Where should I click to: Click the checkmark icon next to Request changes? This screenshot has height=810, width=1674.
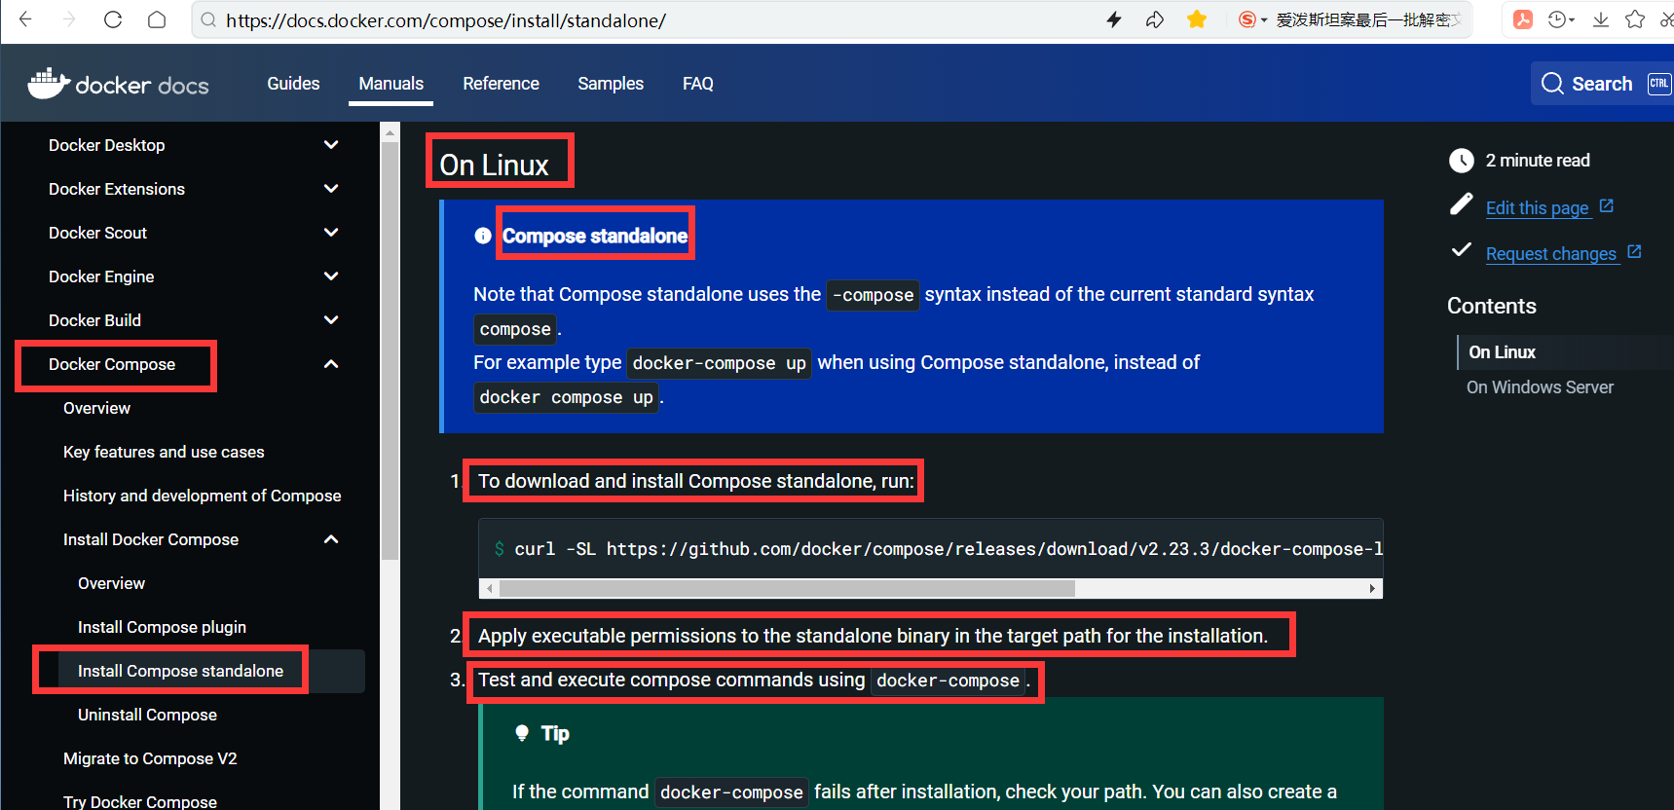coord(1461,249)
